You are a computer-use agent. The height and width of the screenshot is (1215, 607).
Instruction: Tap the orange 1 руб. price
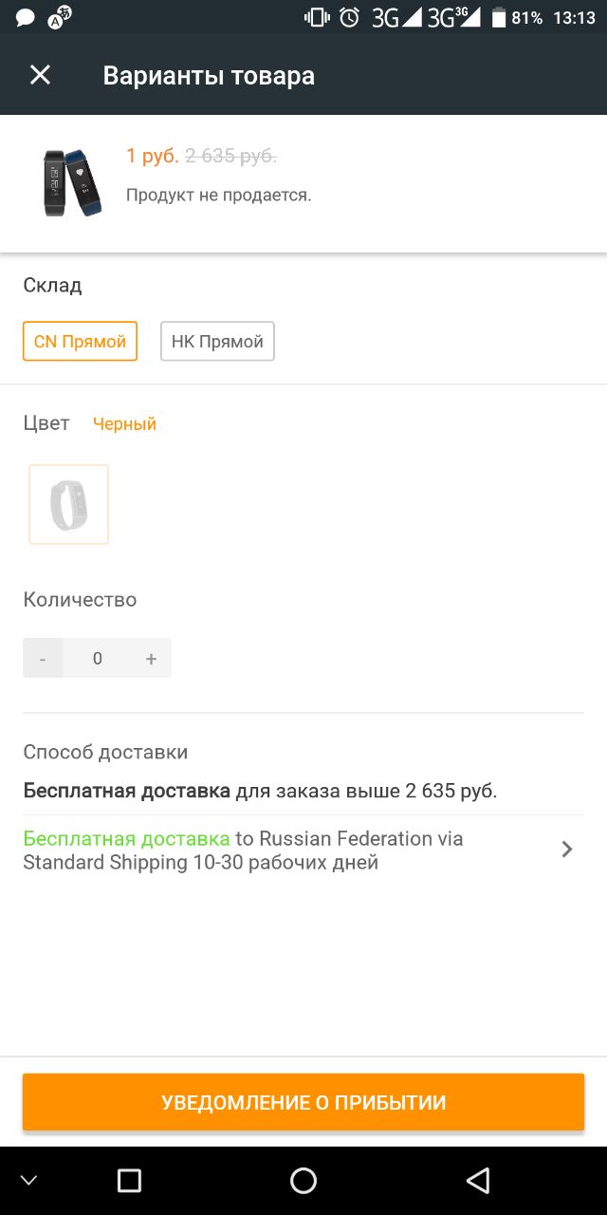click(x=153, y=157)
